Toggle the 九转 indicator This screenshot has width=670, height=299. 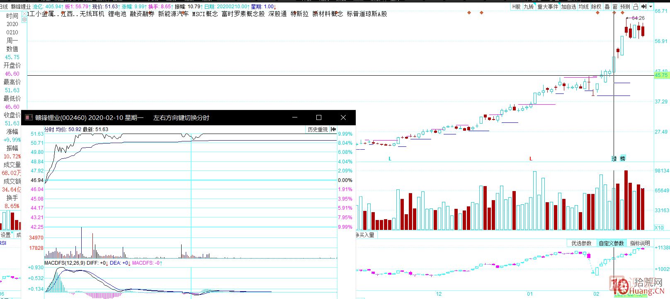pyautogui.click(x=529, y=7)
